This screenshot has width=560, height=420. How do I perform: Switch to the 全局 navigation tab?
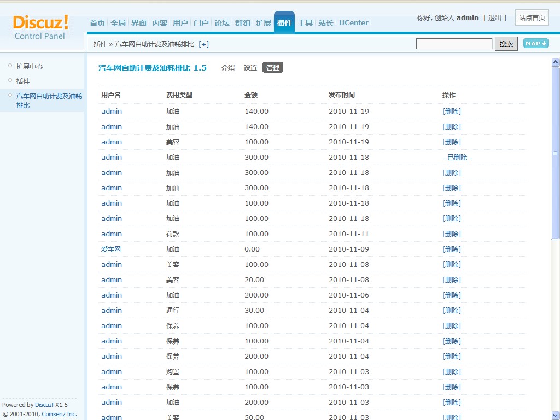pos(118,23)
